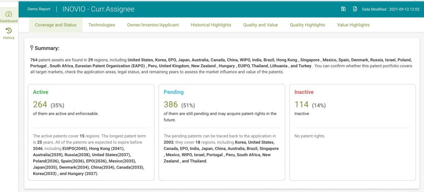
Task: Click the save report icon in header
Action: coord(343,9)
